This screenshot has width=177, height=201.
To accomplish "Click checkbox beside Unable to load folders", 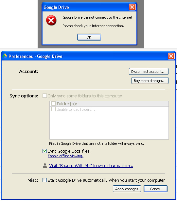I will pyautogui.click(x=53, y=109).
